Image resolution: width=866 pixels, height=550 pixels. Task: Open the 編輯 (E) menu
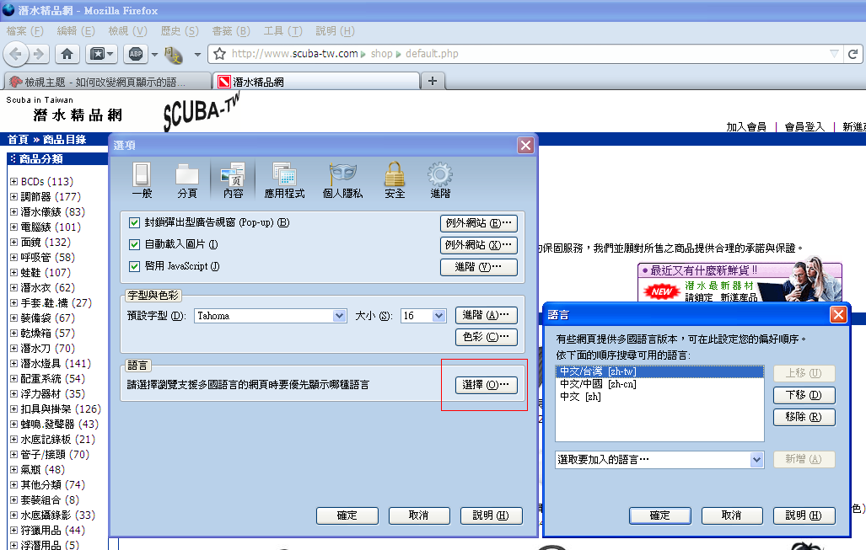pos(76,31)
